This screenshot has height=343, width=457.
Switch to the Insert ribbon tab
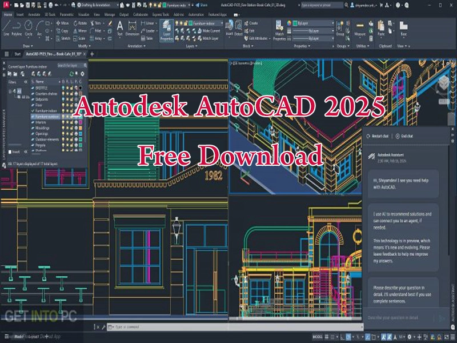(x=20, y=14)
